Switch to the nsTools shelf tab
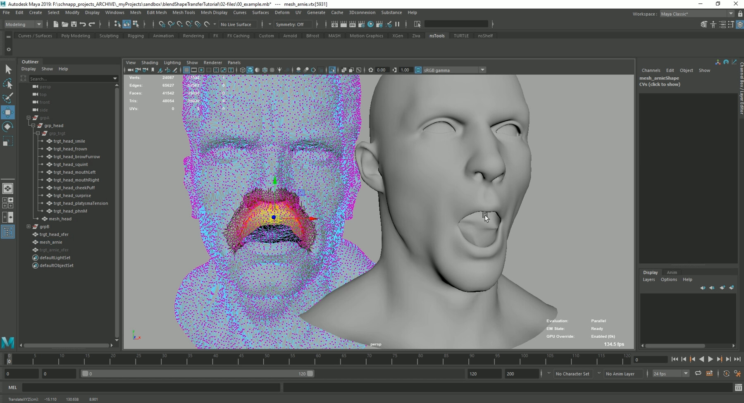 [437, 36]
